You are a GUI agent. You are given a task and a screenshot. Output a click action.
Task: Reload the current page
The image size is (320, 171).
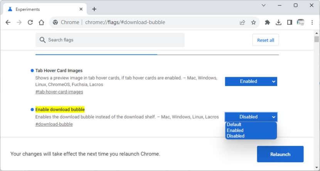click(x=30, y=22)
